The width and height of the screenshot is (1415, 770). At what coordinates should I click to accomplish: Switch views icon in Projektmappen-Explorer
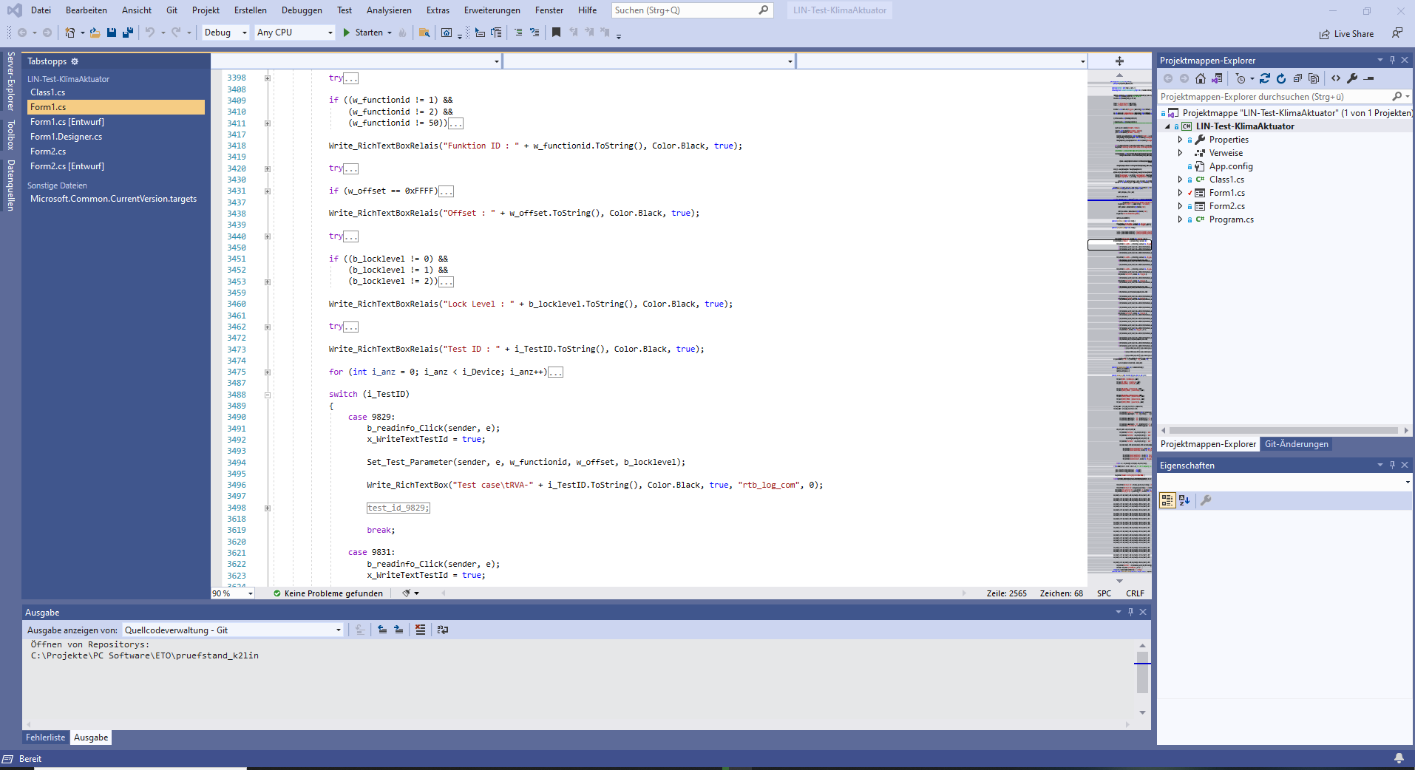pos(1217,78)
